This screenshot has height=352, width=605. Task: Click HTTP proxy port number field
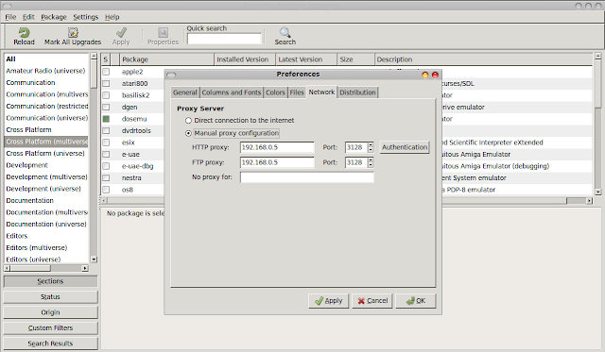tap(356, 147)
